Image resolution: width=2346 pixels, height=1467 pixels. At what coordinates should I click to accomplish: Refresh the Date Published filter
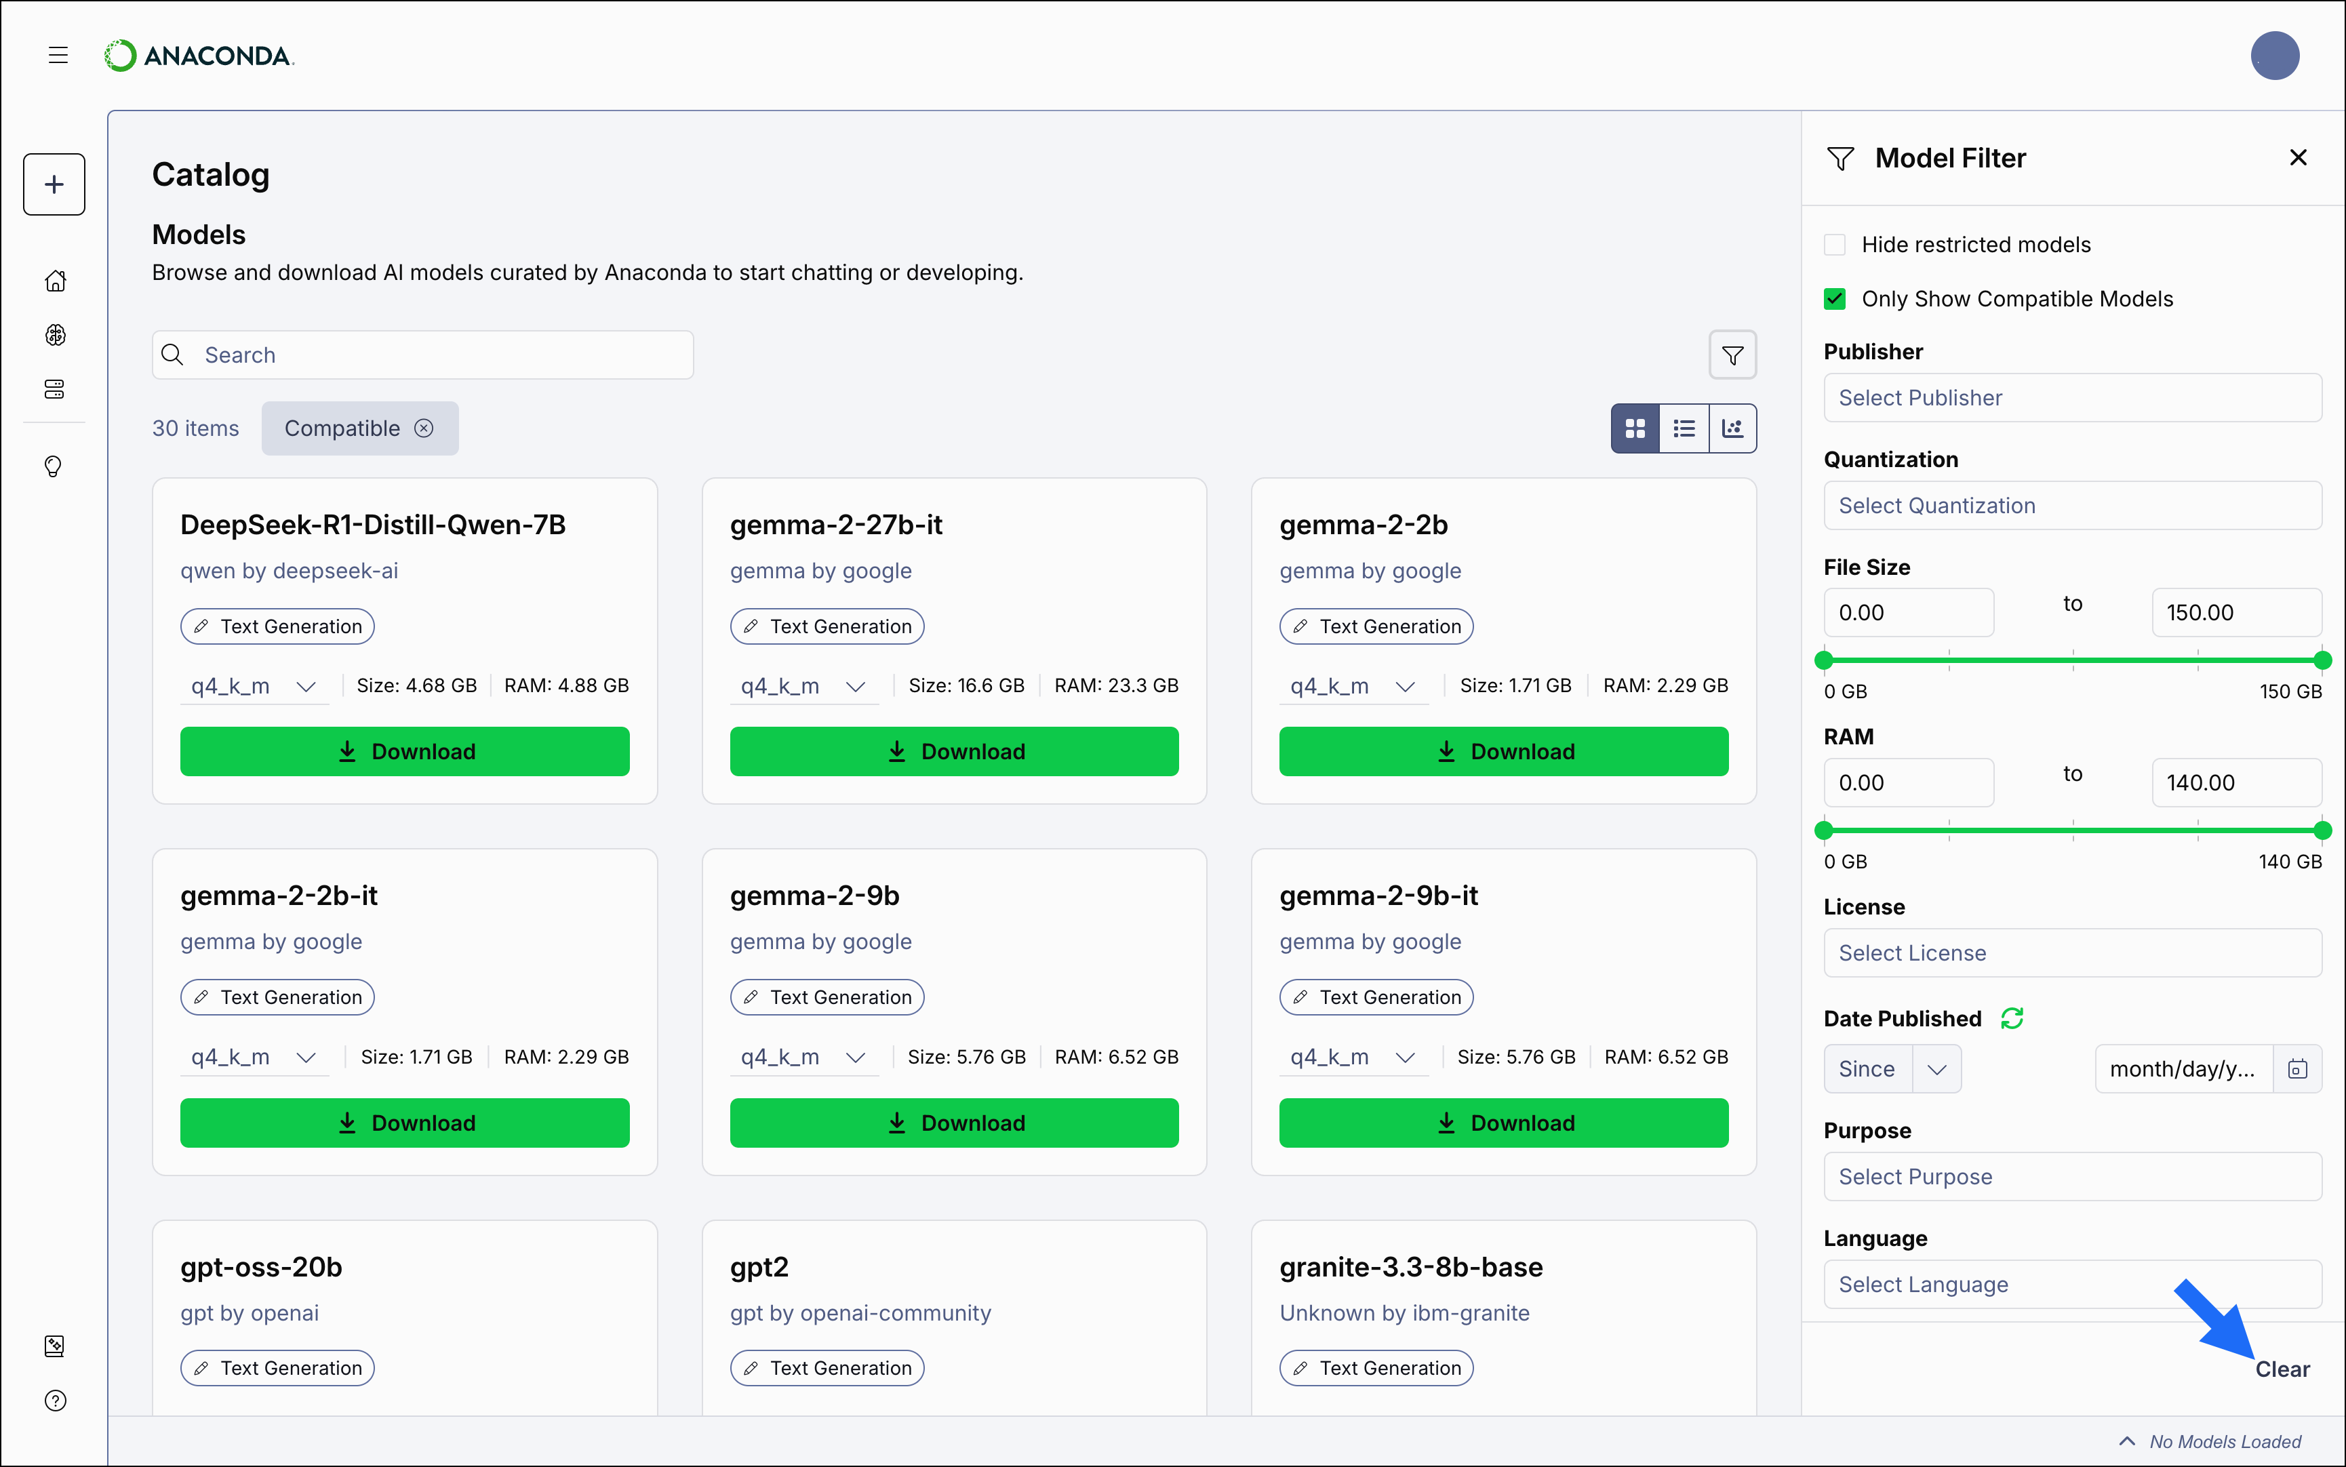click(2011, 1018)
